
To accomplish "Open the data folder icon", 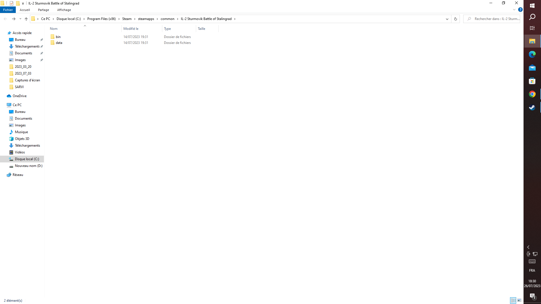I will (x=52, y=43).
